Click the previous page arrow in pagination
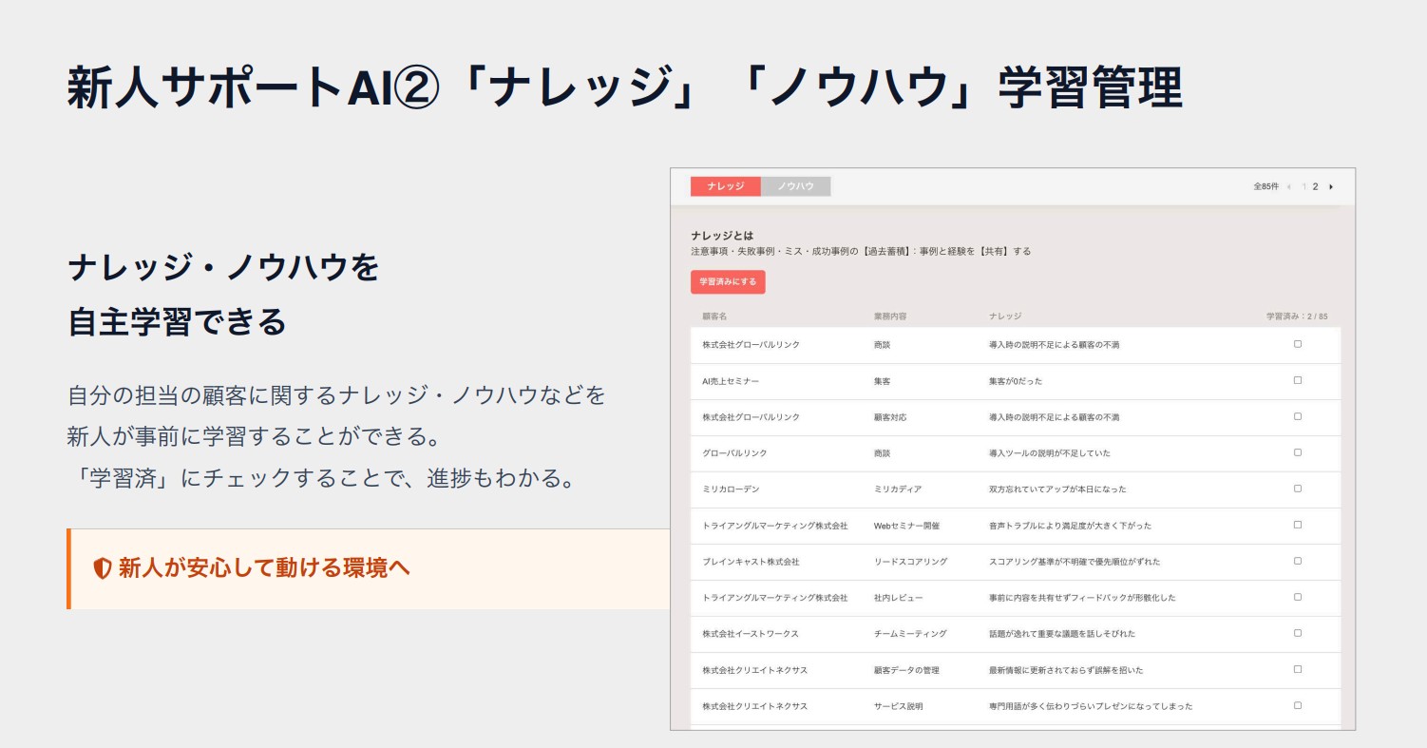The height and width of the screenshot is (748, 1427). pos(1289,187)
